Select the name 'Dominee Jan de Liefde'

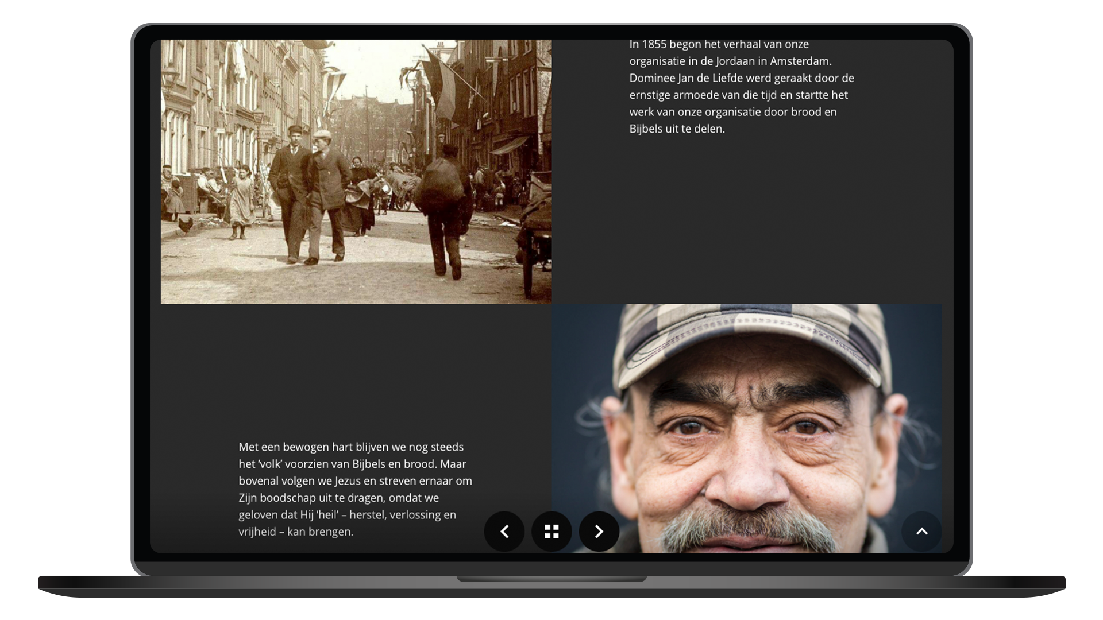[685, 78]
